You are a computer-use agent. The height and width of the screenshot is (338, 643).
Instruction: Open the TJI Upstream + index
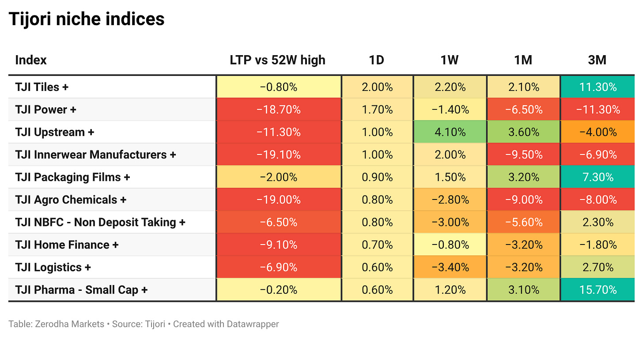pyautogui.click(x=55, y=132)
